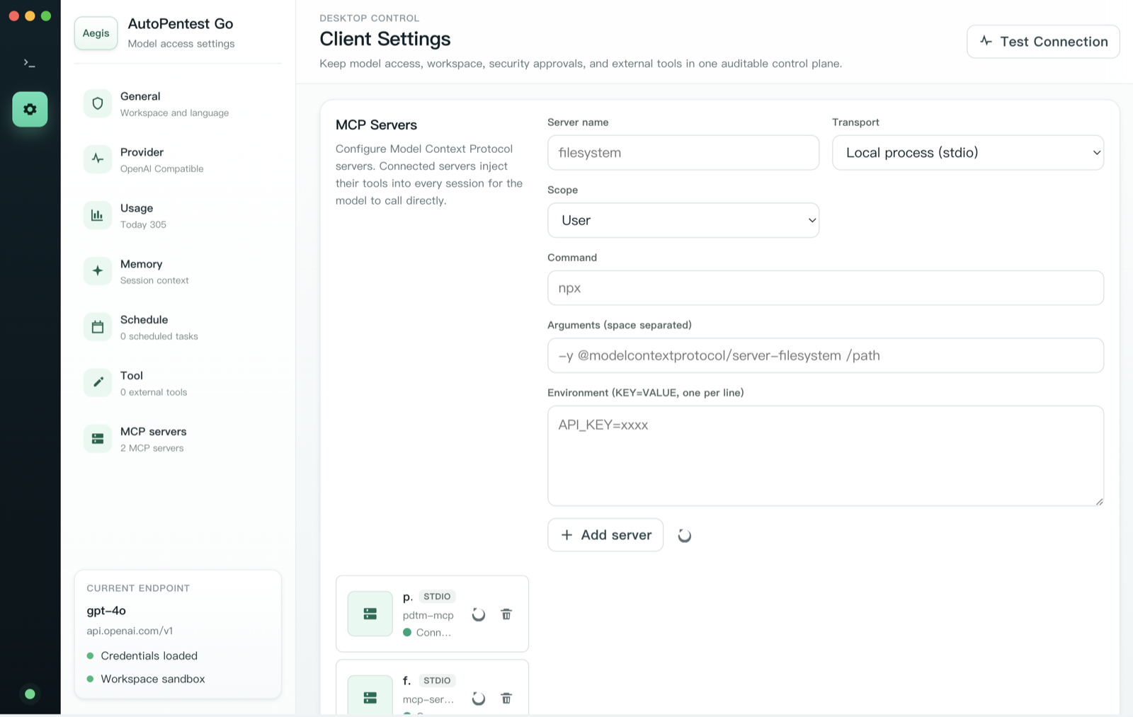Click the AutoPentest Go title
This screenshot has height=717, width=1133.
coord(181,23)
